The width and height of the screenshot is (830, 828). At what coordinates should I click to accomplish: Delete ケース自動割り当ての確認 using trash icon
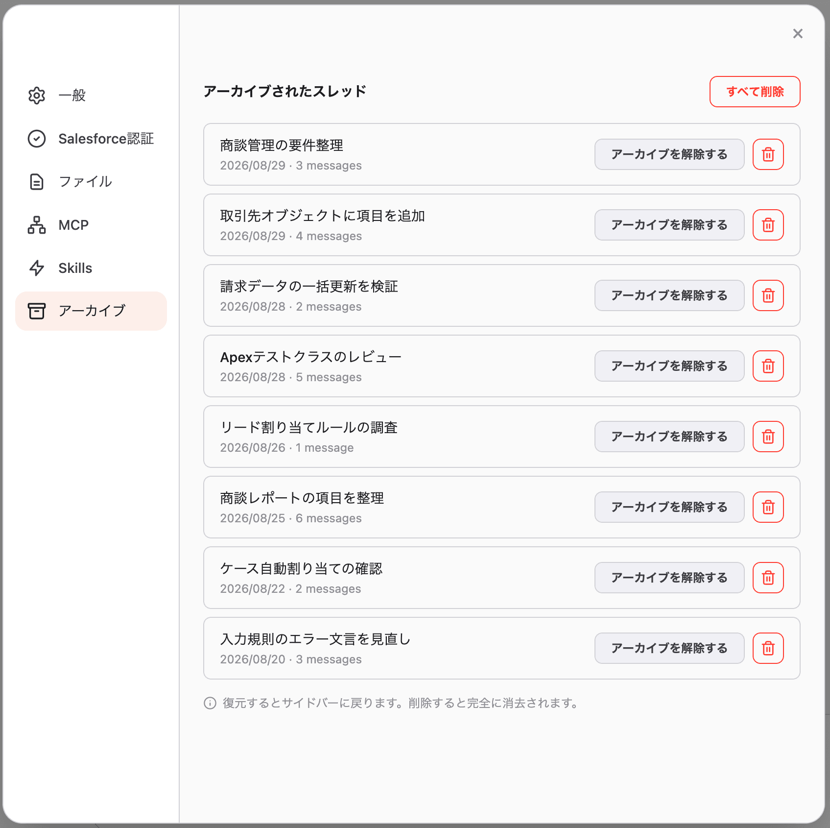768,578
